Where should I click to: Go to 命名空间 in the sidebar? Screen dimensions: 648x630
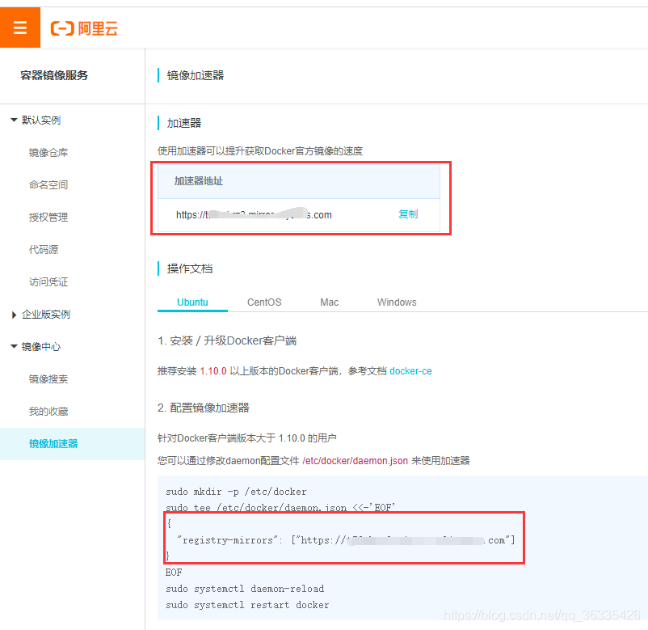click(48, 185)
